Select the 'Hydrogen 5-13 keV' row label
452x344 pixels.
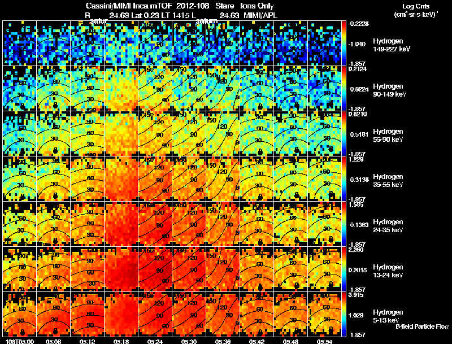388,316
